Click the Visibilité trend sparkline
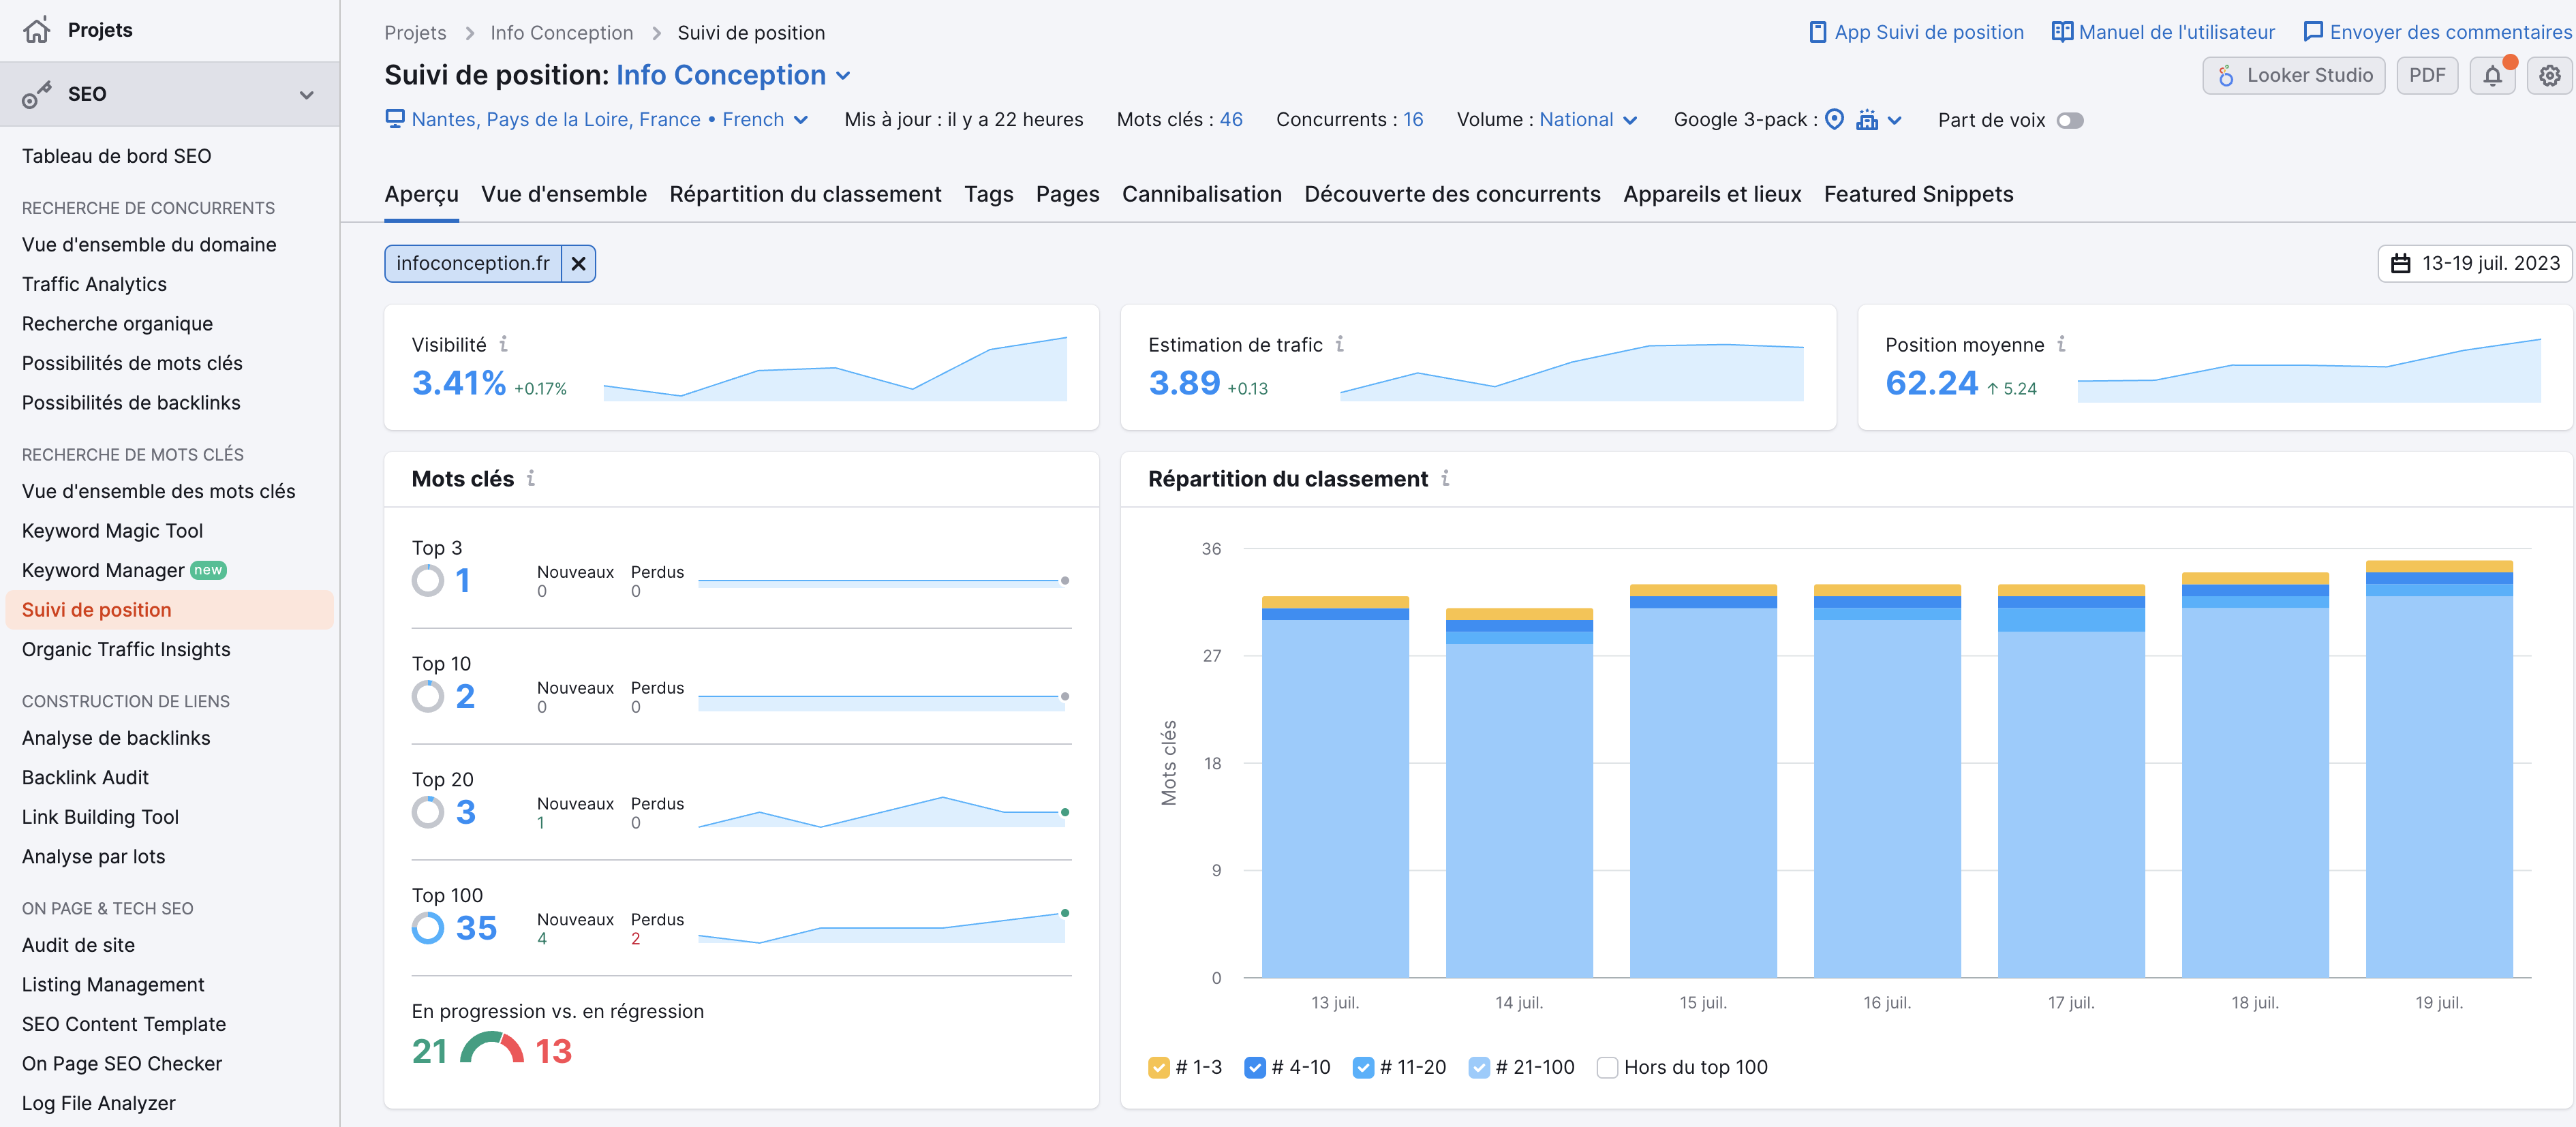This screenshot has width=2576, height=1127. [835, 369]
